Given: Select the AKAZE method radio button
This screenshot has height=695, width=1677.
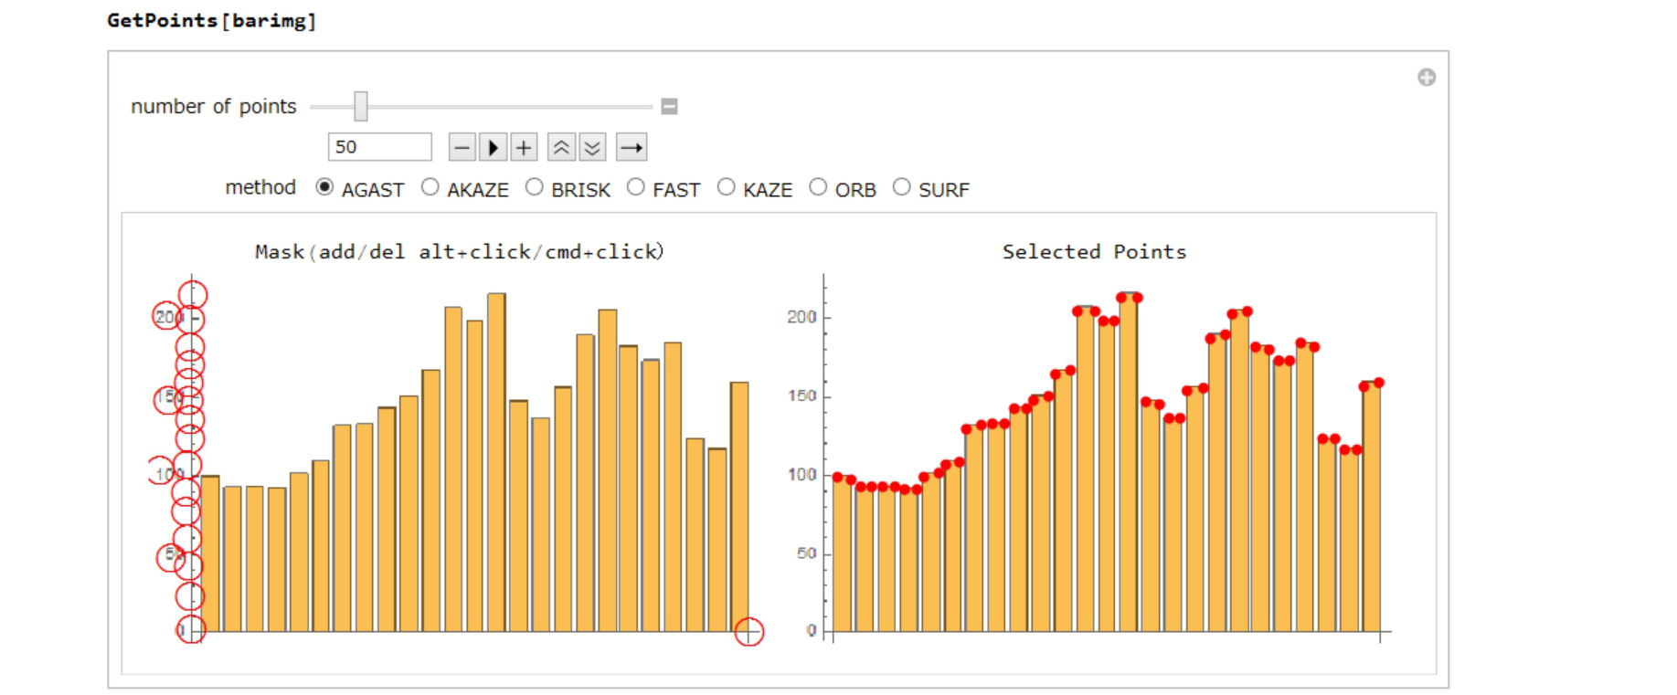Looking at the screenshot, I should pyautogui.click(x=430, y=187).
